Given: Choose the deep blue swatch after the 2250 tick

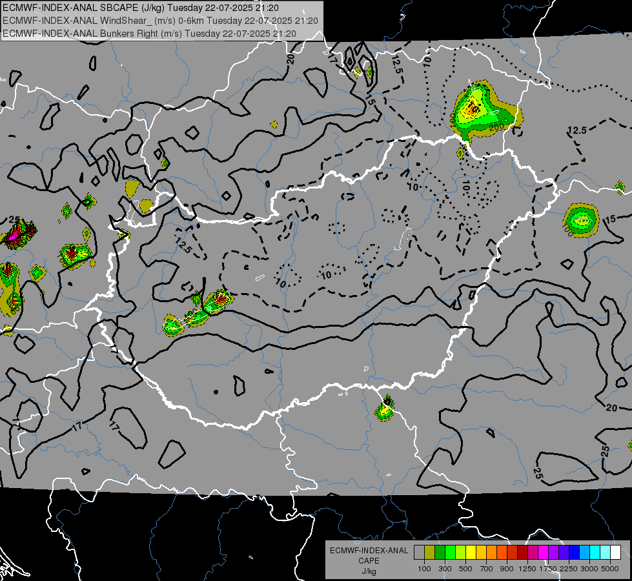Looking at the screenshot, I should 575,553.
